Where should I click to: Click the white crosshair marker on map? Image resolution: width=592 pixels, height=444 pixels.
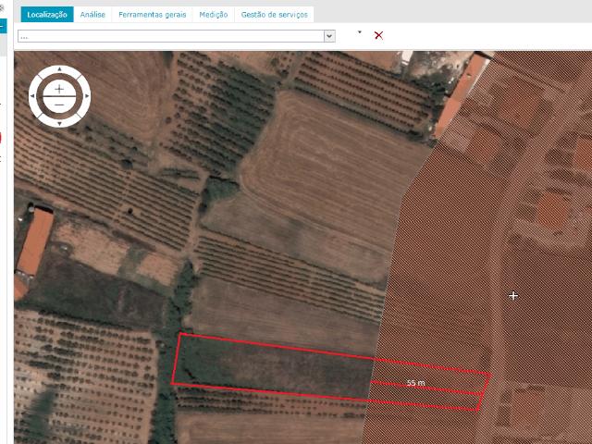coord(513,296)
